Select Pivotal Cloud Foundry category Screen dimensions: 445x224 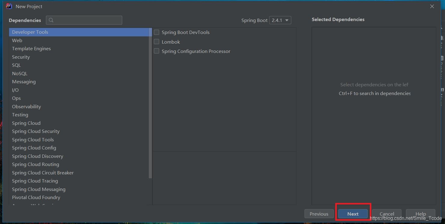click(79, 198)
